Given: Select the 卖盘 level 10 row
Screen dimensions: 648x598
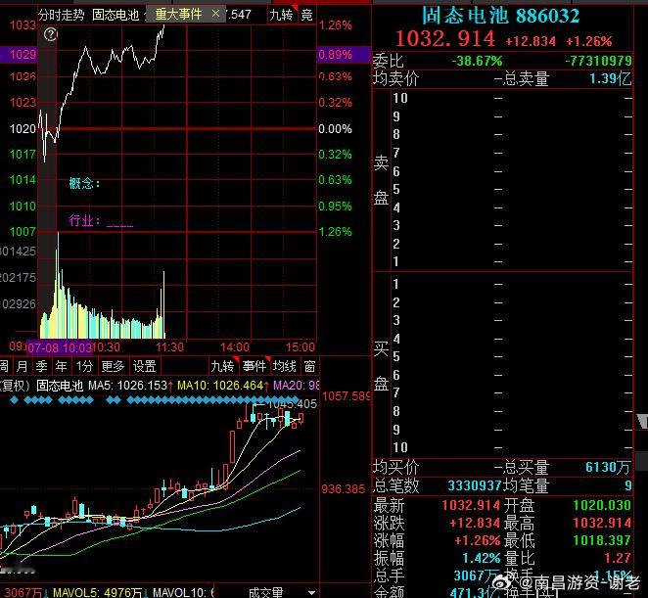Looking at the screenshot, I should point(512,98).
